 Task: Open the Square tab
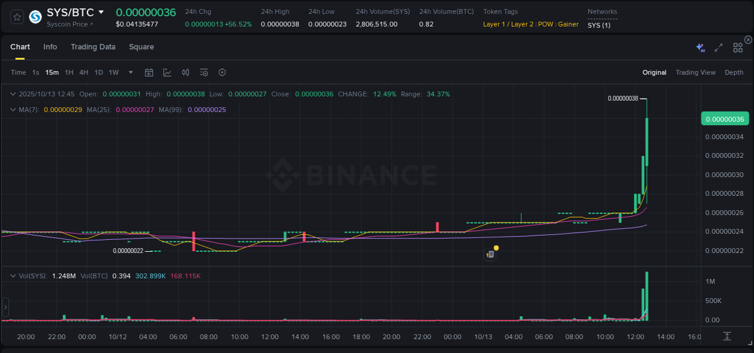141,46
